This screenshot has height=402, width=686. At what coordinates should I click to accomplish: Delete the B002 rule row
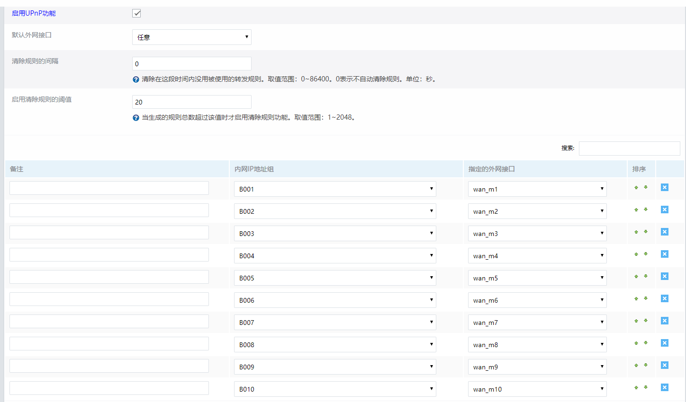(665, 210)
